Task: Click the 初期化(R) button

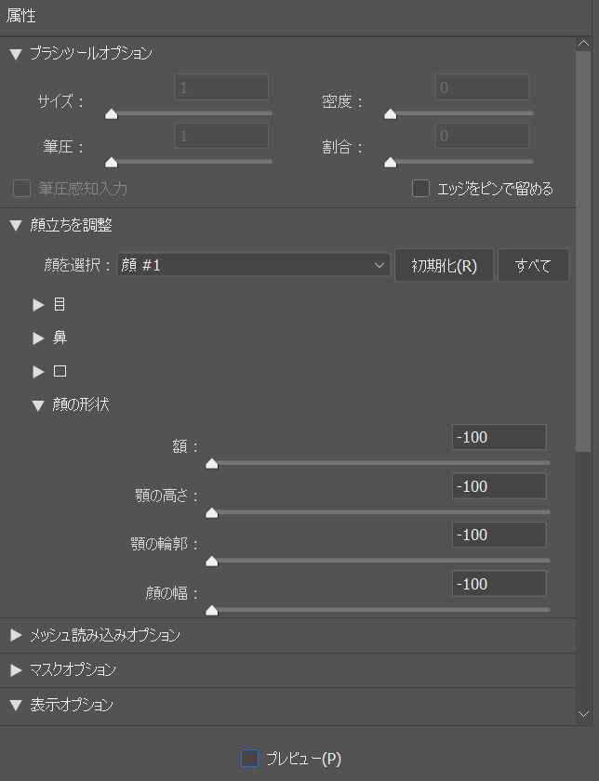Action: click(444, 265)
